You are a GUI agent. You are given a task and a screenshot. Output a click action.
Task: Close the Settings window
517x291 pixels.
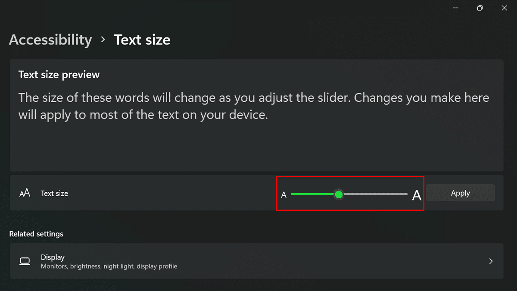[x=505, y=8]
